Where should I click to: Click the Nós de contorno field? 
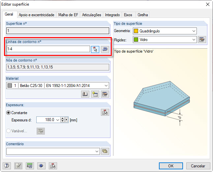(58, 67)
